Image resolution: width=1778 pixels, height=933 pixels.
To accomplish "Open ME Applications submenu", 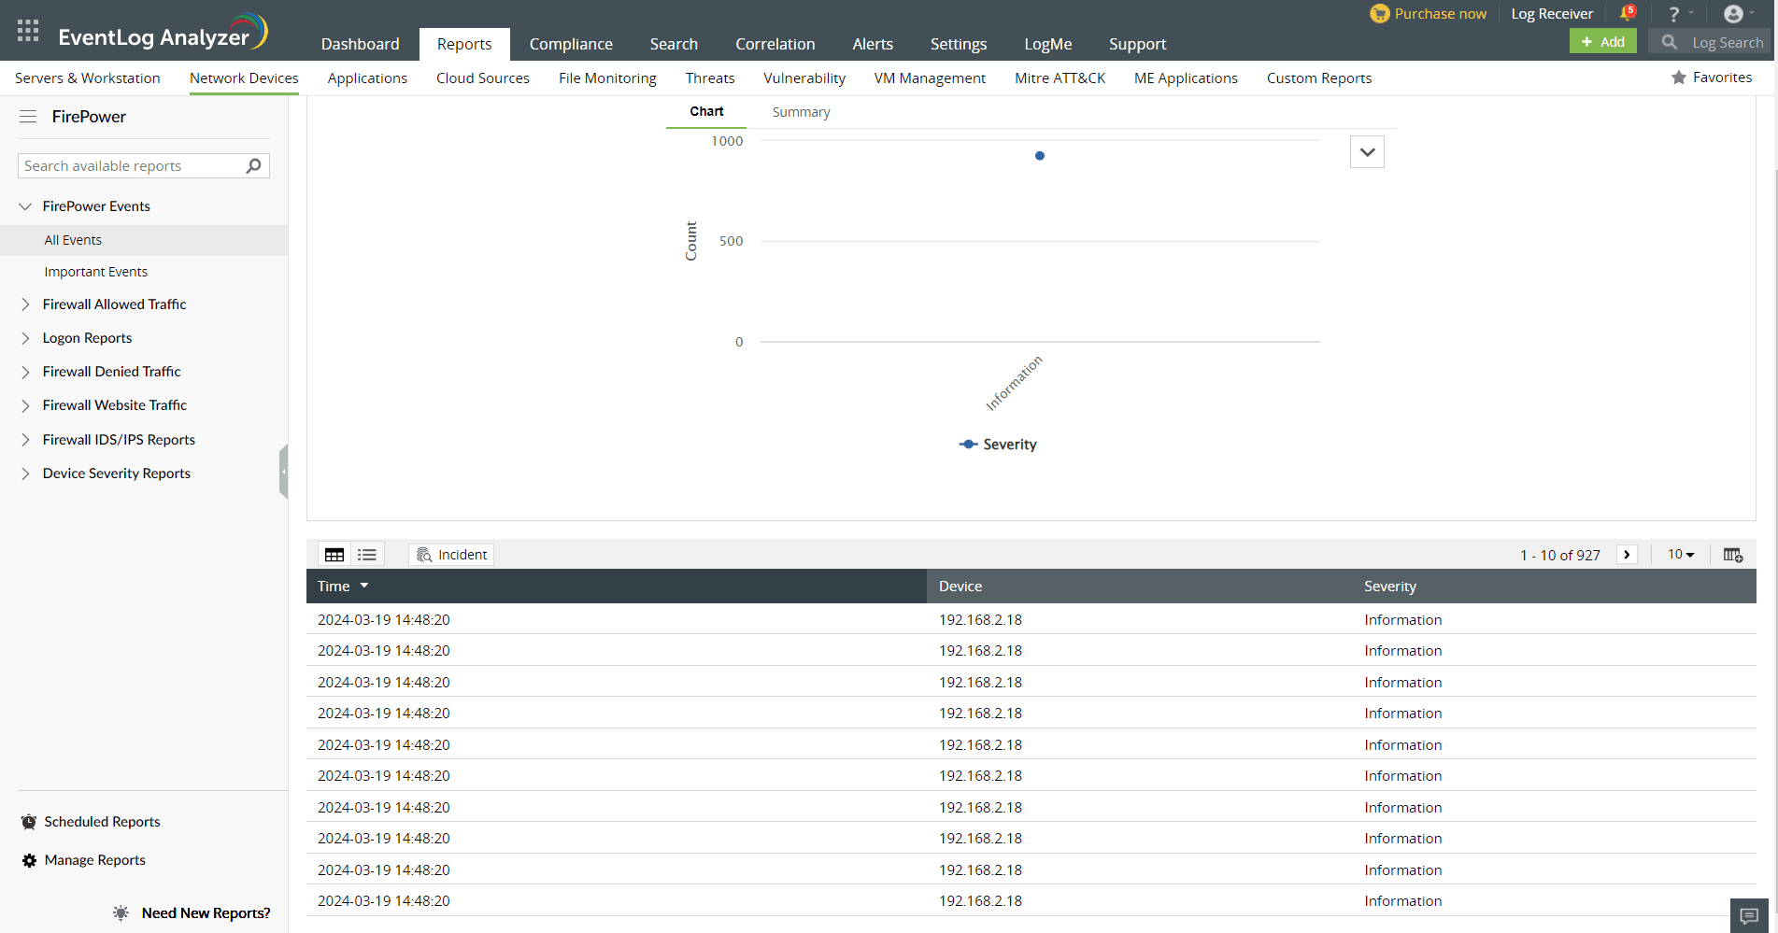I will point(1186,78).
